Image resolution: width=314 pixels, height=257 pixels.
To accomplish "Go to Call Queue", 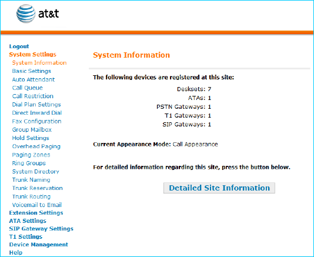I will point(27,88).
